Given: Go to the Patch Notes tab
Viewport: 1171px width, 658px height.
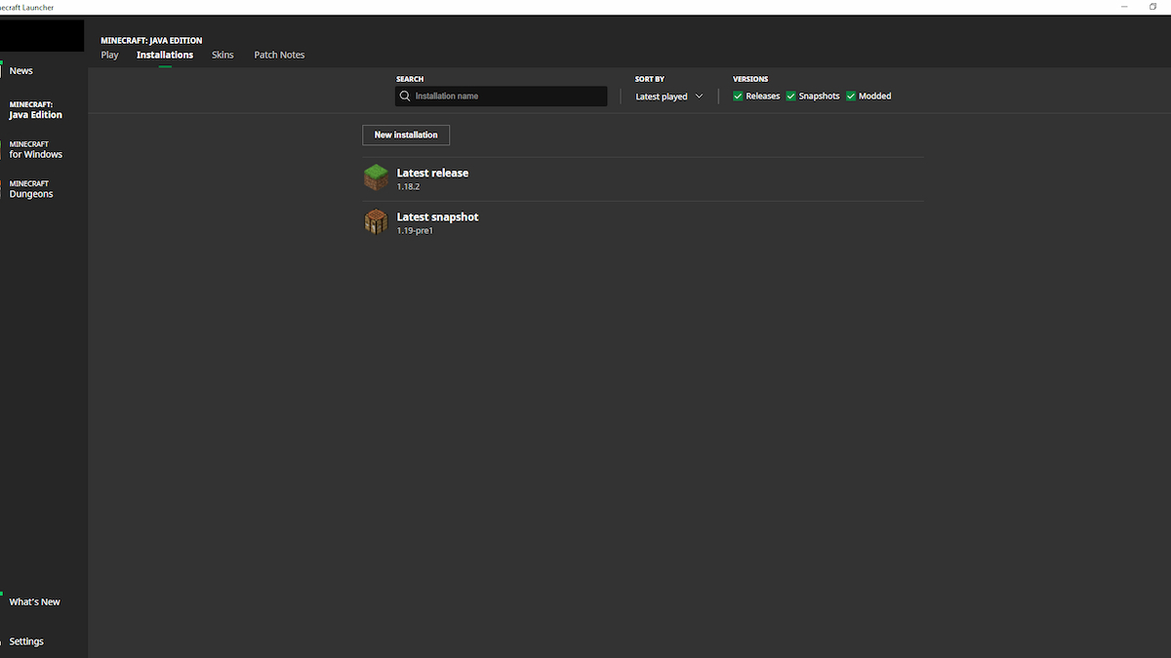Looking at the screenshot, I should coord(279,55).
